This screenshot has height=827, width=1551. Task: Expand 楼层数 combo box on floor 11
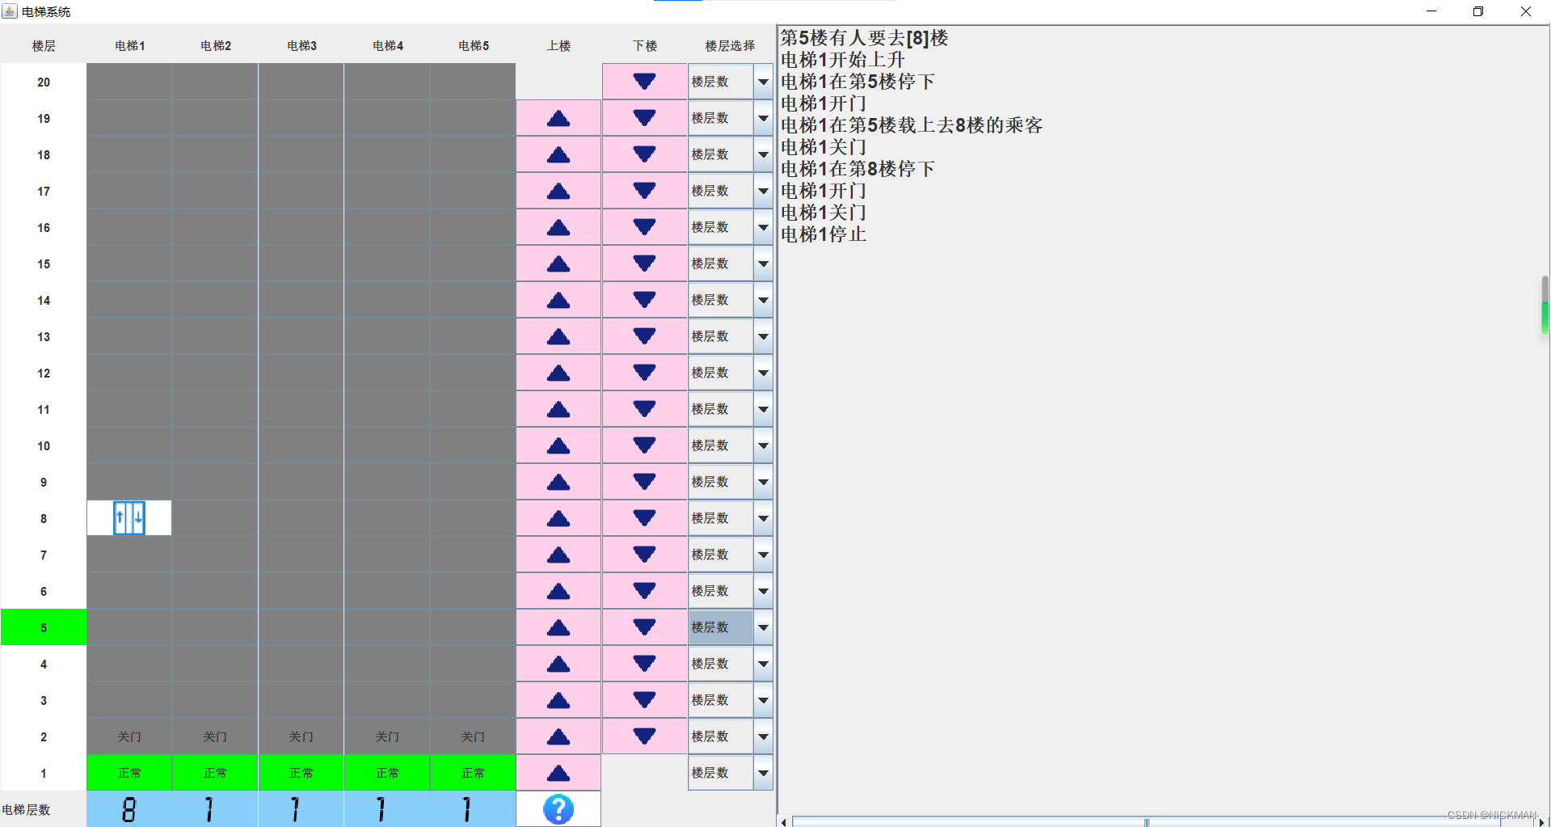[763, 409]
